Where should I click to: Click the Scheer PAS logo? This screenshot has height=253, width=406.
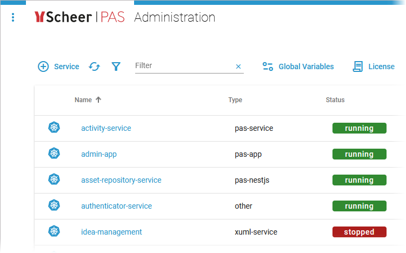pyautogui.click(x=79, y=17)
